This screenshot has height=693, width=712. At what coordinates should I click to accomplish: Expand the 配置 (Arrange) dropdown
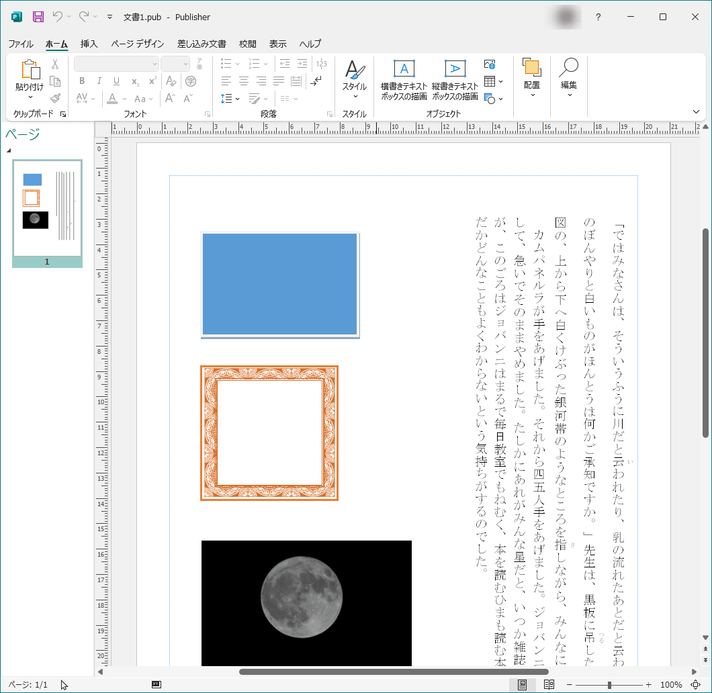(532, 78)
